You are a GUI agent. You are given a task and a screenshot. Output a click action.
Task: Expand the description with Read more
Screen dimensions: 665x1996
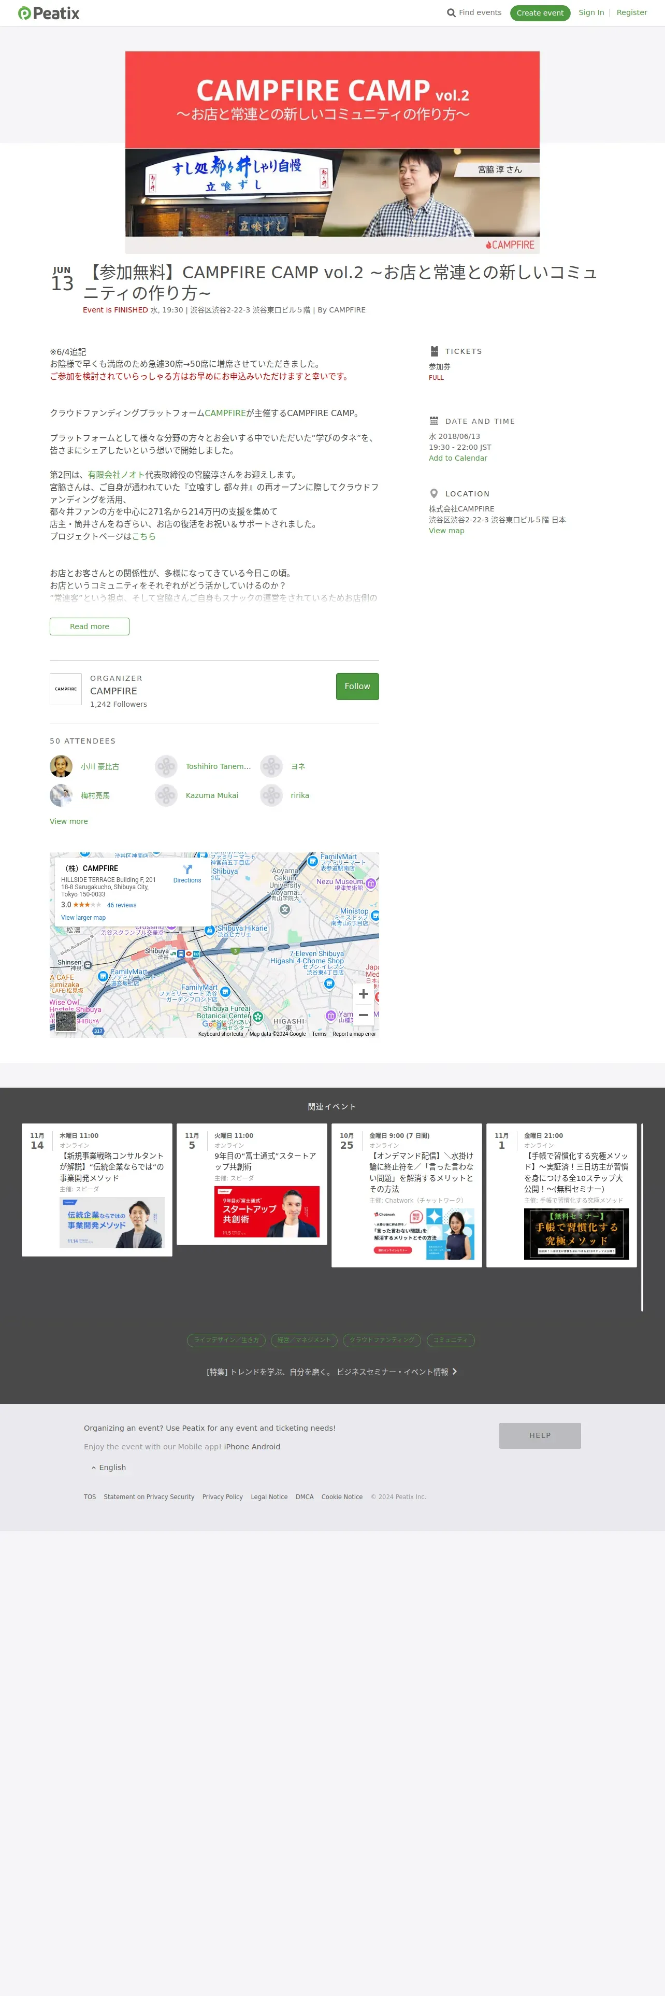[x=90, y=626]
